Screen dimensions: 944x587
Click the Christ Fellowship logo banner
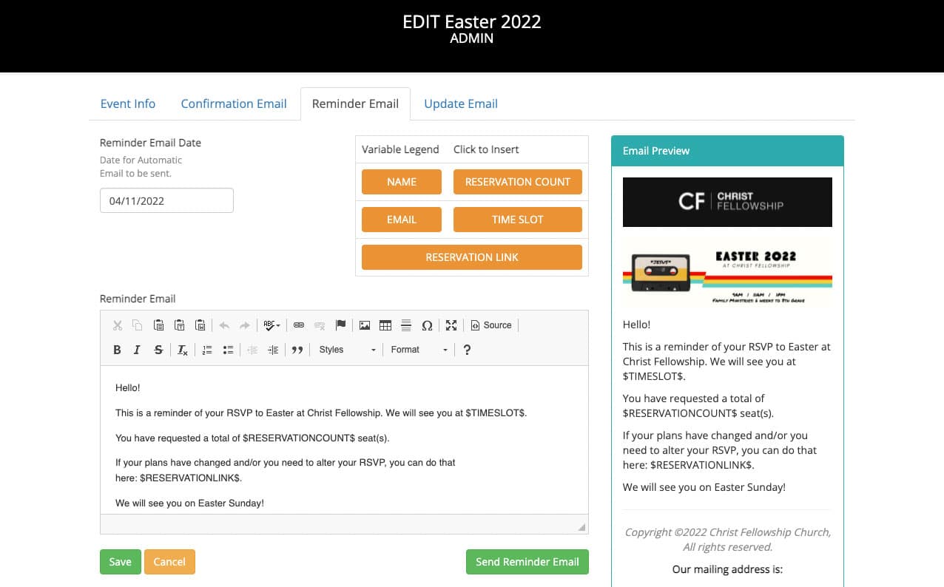click(727, 202)
